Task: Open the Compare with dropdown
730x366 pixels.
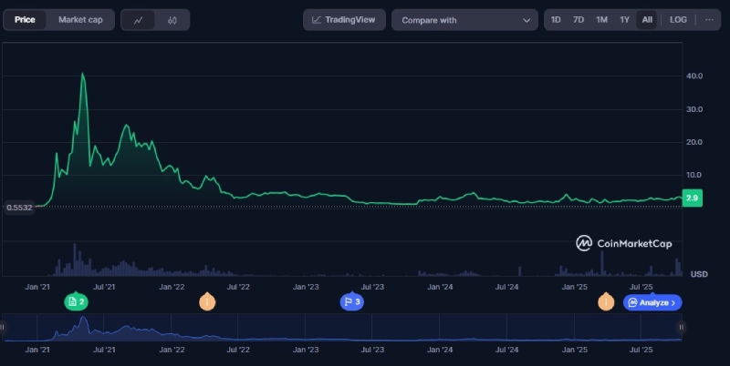Action: [x=464, y=20]
